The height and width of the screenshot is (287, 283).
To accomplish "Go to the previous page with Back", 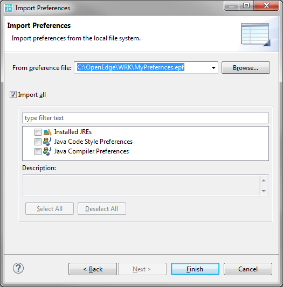I will click(x=93, y=269).
